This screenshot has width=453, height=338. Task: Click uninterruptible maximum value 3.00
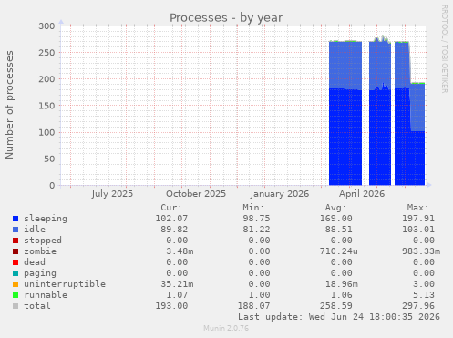tap(424, 284)
